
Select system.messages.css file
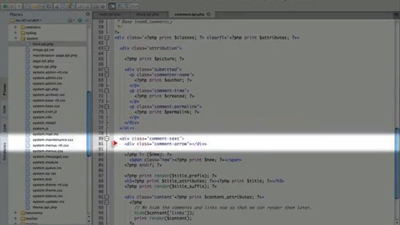(50, 157)
